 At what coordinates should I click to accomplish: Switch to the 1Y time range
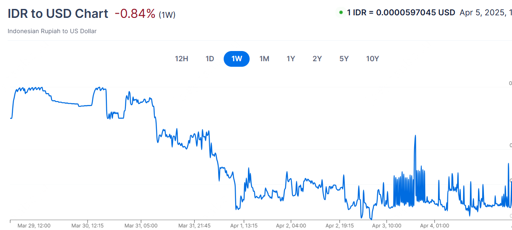[x=291, y=59]
